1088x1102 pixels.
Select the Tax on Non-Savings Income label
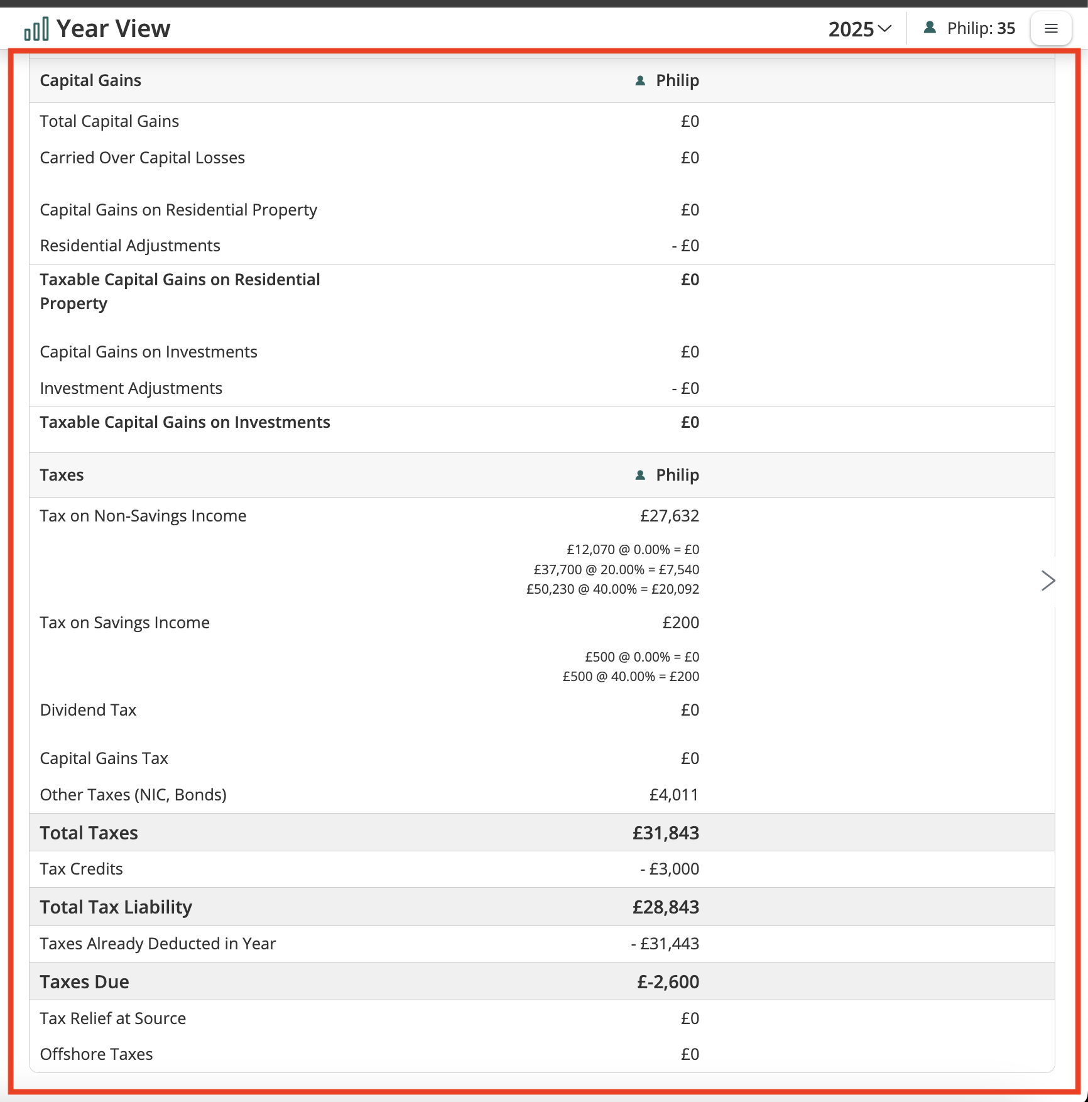pos(143,516)
